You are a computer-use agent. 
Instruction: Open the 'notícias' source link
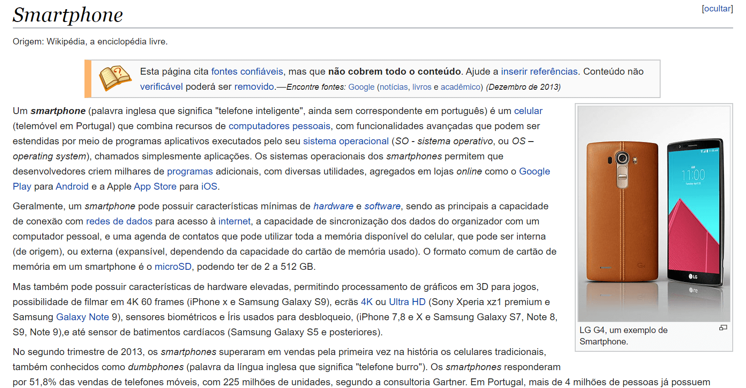point(393,87)
